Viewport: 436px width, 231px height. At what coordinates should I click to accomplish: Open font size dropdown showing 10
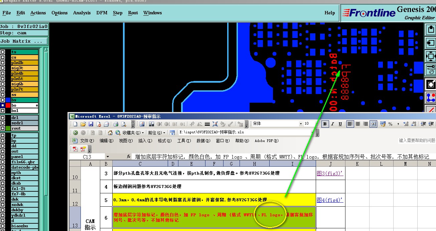point(316,124)
